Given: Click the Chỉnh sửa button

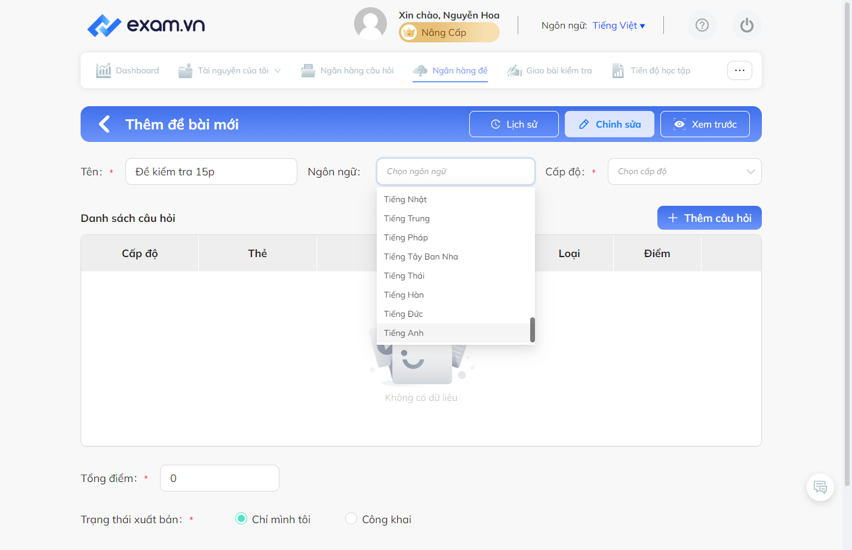Looking at the screenshot, I should (610, 124).
